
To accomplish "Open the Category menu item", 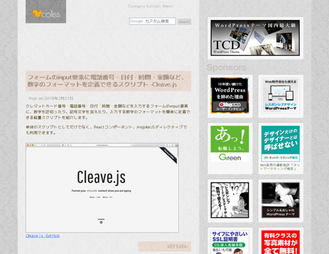I will (x=137, y=6).
